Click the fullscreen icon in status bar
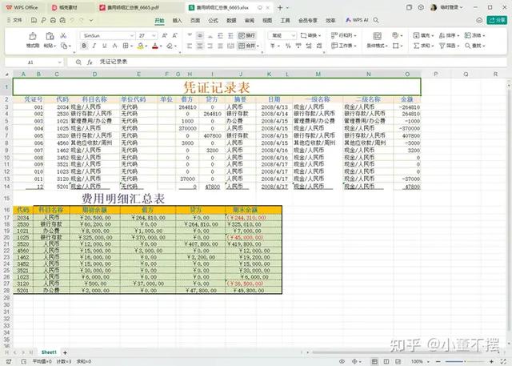Image resolution: width=512 pixels, height=366 pixels. pos(503,361)
